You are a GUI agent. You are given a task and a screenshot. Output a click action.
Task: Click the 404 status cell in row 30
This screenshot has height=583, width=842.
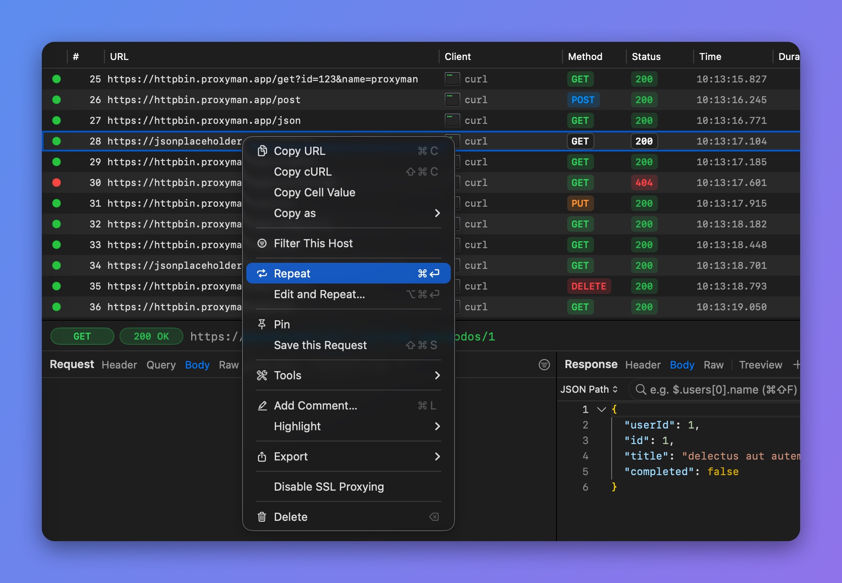point(644,183)
